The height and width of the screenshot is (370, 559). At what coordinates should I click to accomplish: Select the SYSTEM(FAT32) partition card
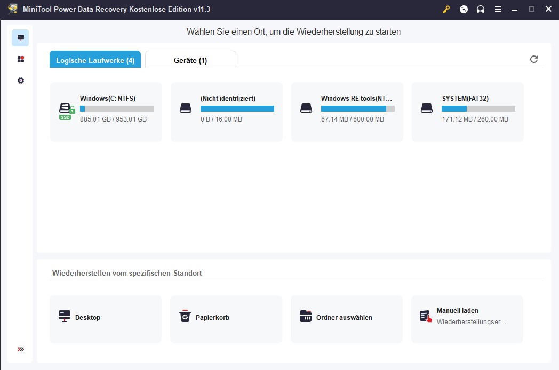(x=468, y=112)
